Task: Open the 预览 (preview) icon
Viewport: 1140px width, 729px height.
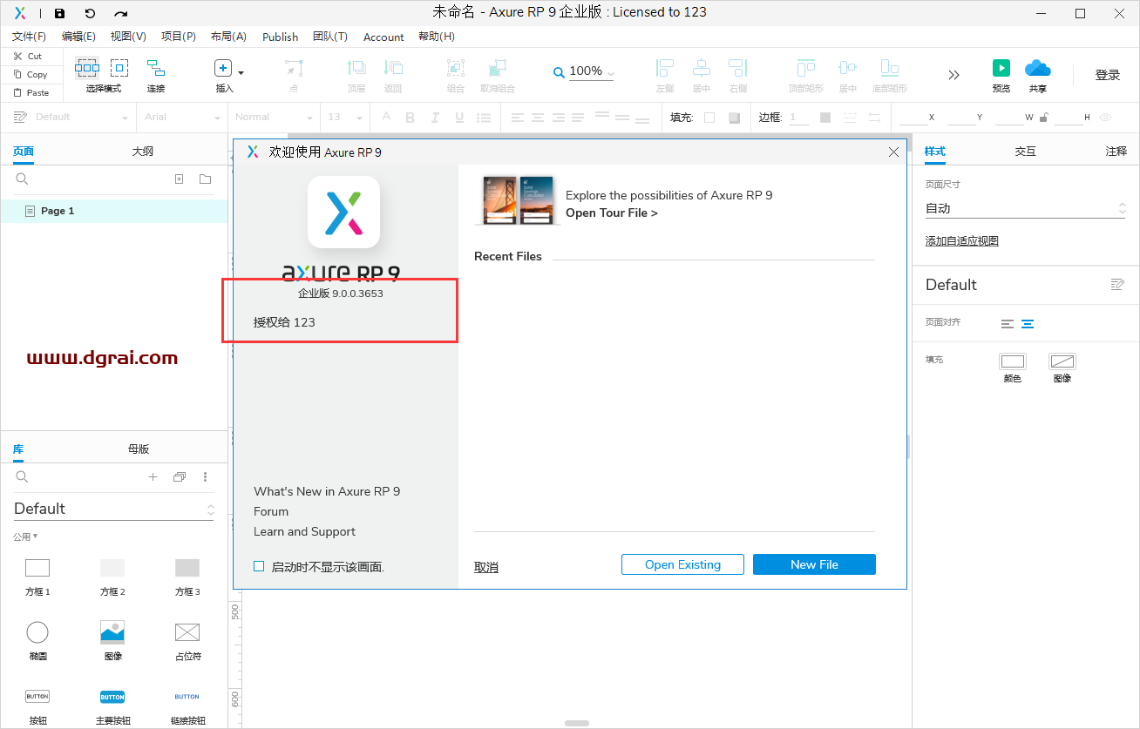Action: pyautogui.click(x=1001, y=70)
